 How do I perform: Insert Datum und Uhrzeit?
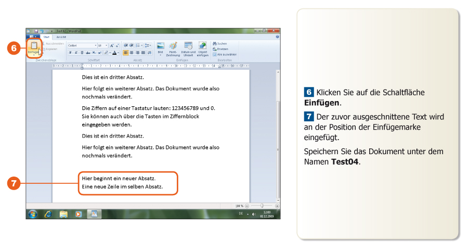[188, 48]
